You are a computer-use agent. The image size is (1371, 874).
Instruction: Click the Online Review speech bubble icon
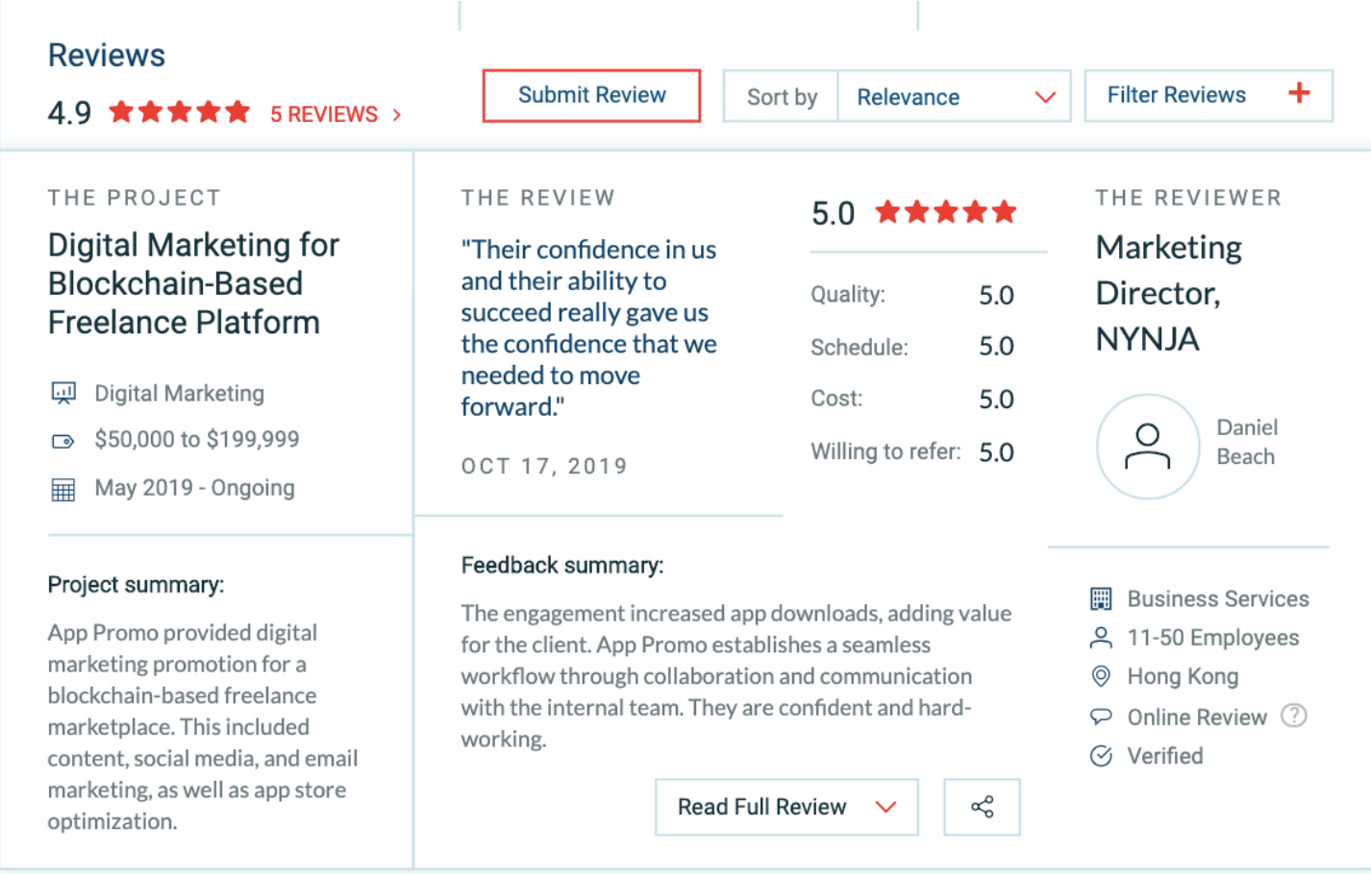coord(1102,716)
